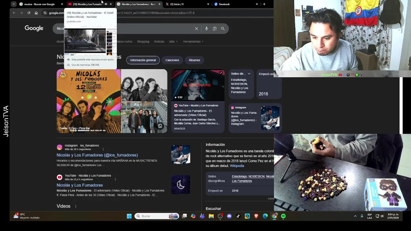This screenshot has width=411, height=231.
Task: Close the musica Google search tab
Action: (x=62, y=4)
